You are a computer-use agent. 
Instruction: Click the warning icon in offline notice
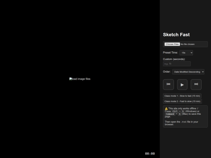click(166, 108)
